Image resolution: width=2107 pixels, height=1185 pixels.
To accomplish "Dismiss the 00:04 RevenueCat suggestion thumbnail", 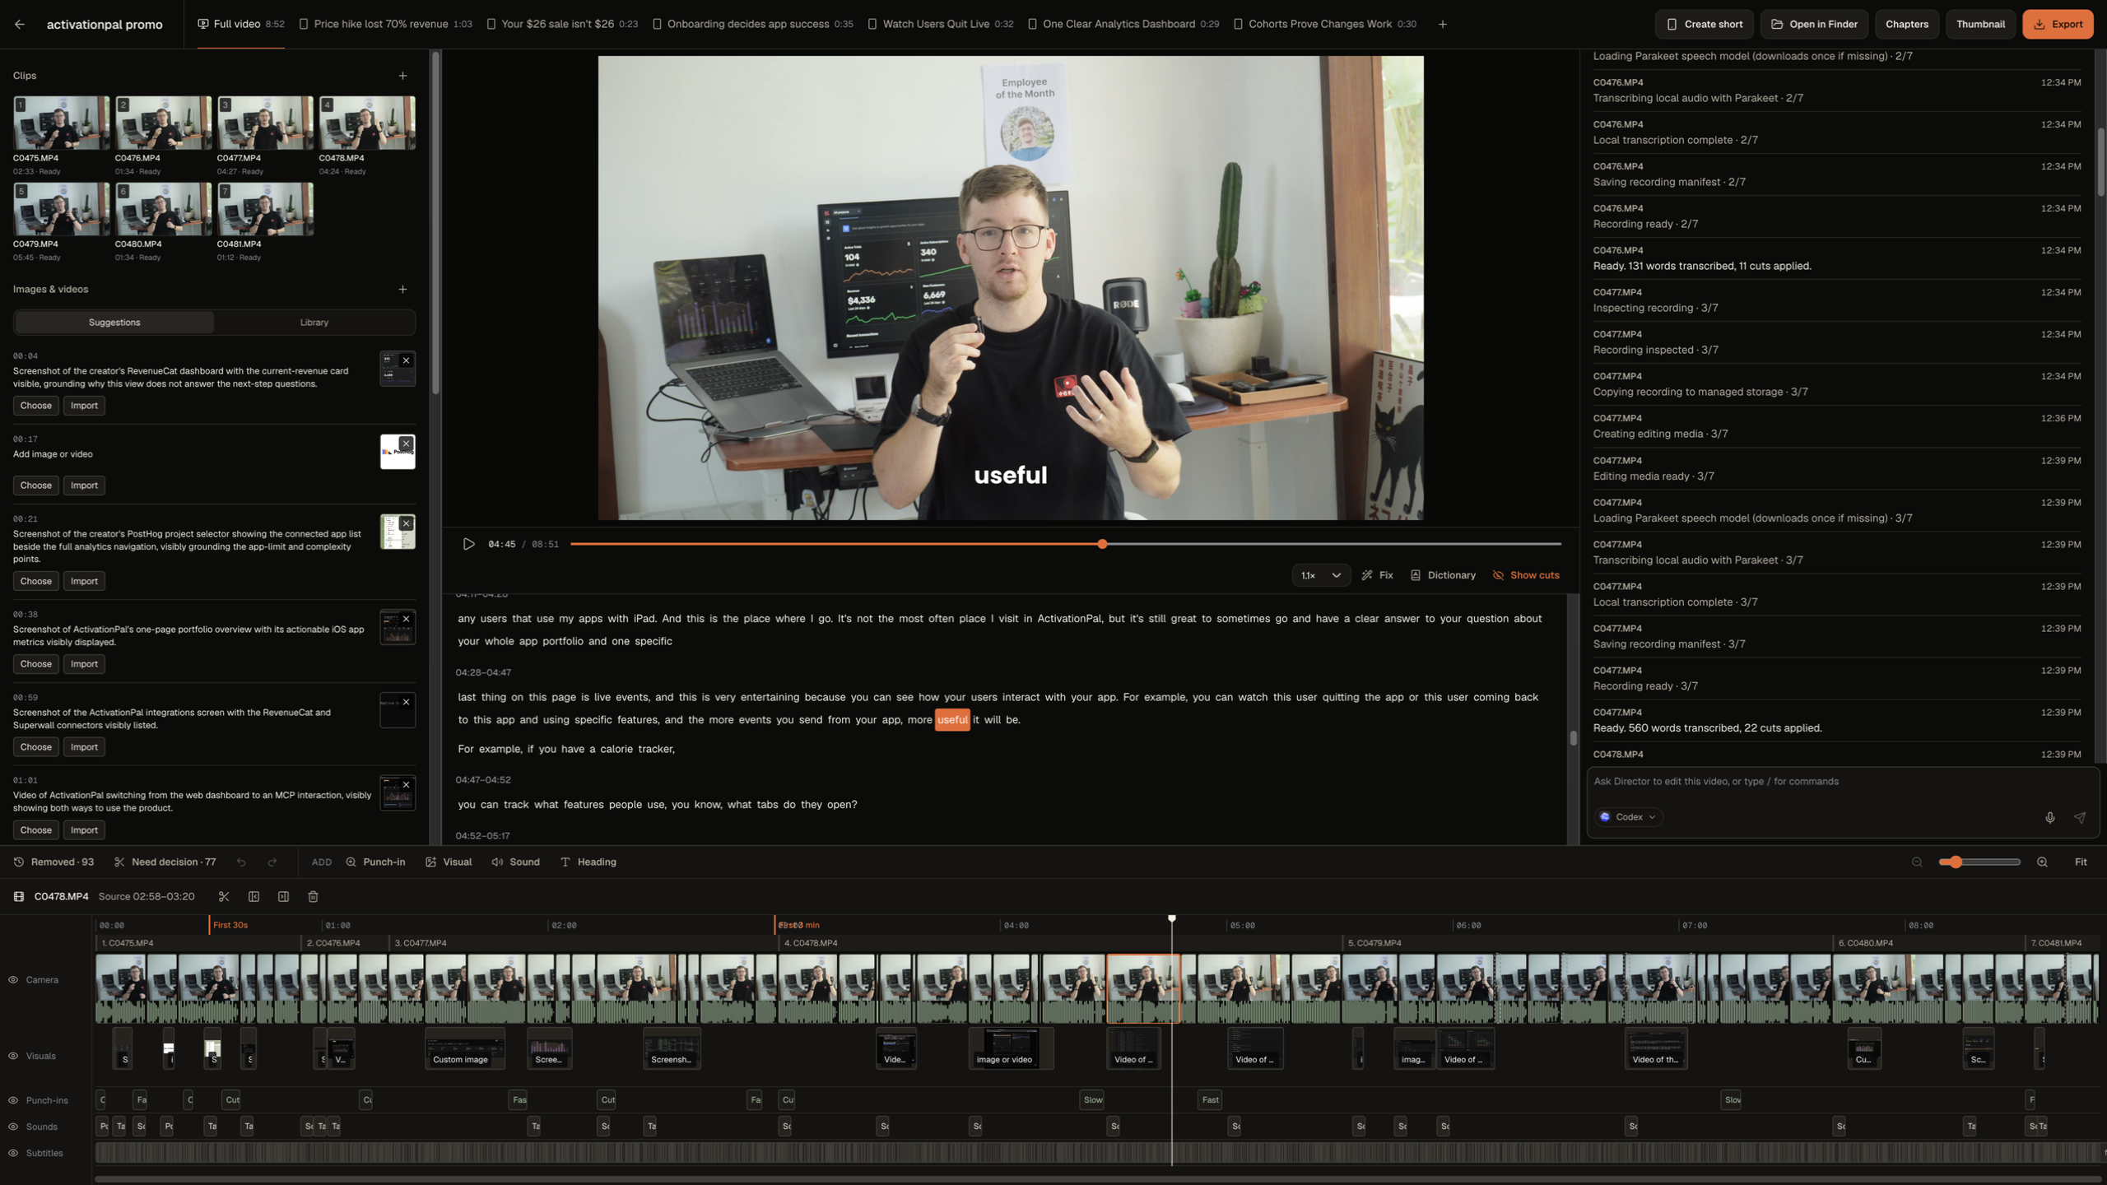I will click(x=406, y=360).
